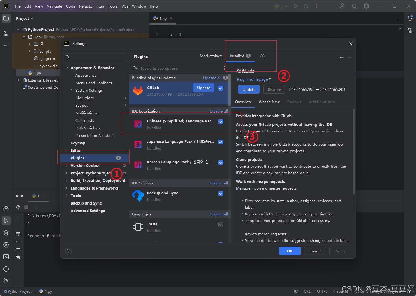Open the AI Assistant swirl icon
Image resolution: width=416 pixels, height=296 pixels.
[410, 30]
